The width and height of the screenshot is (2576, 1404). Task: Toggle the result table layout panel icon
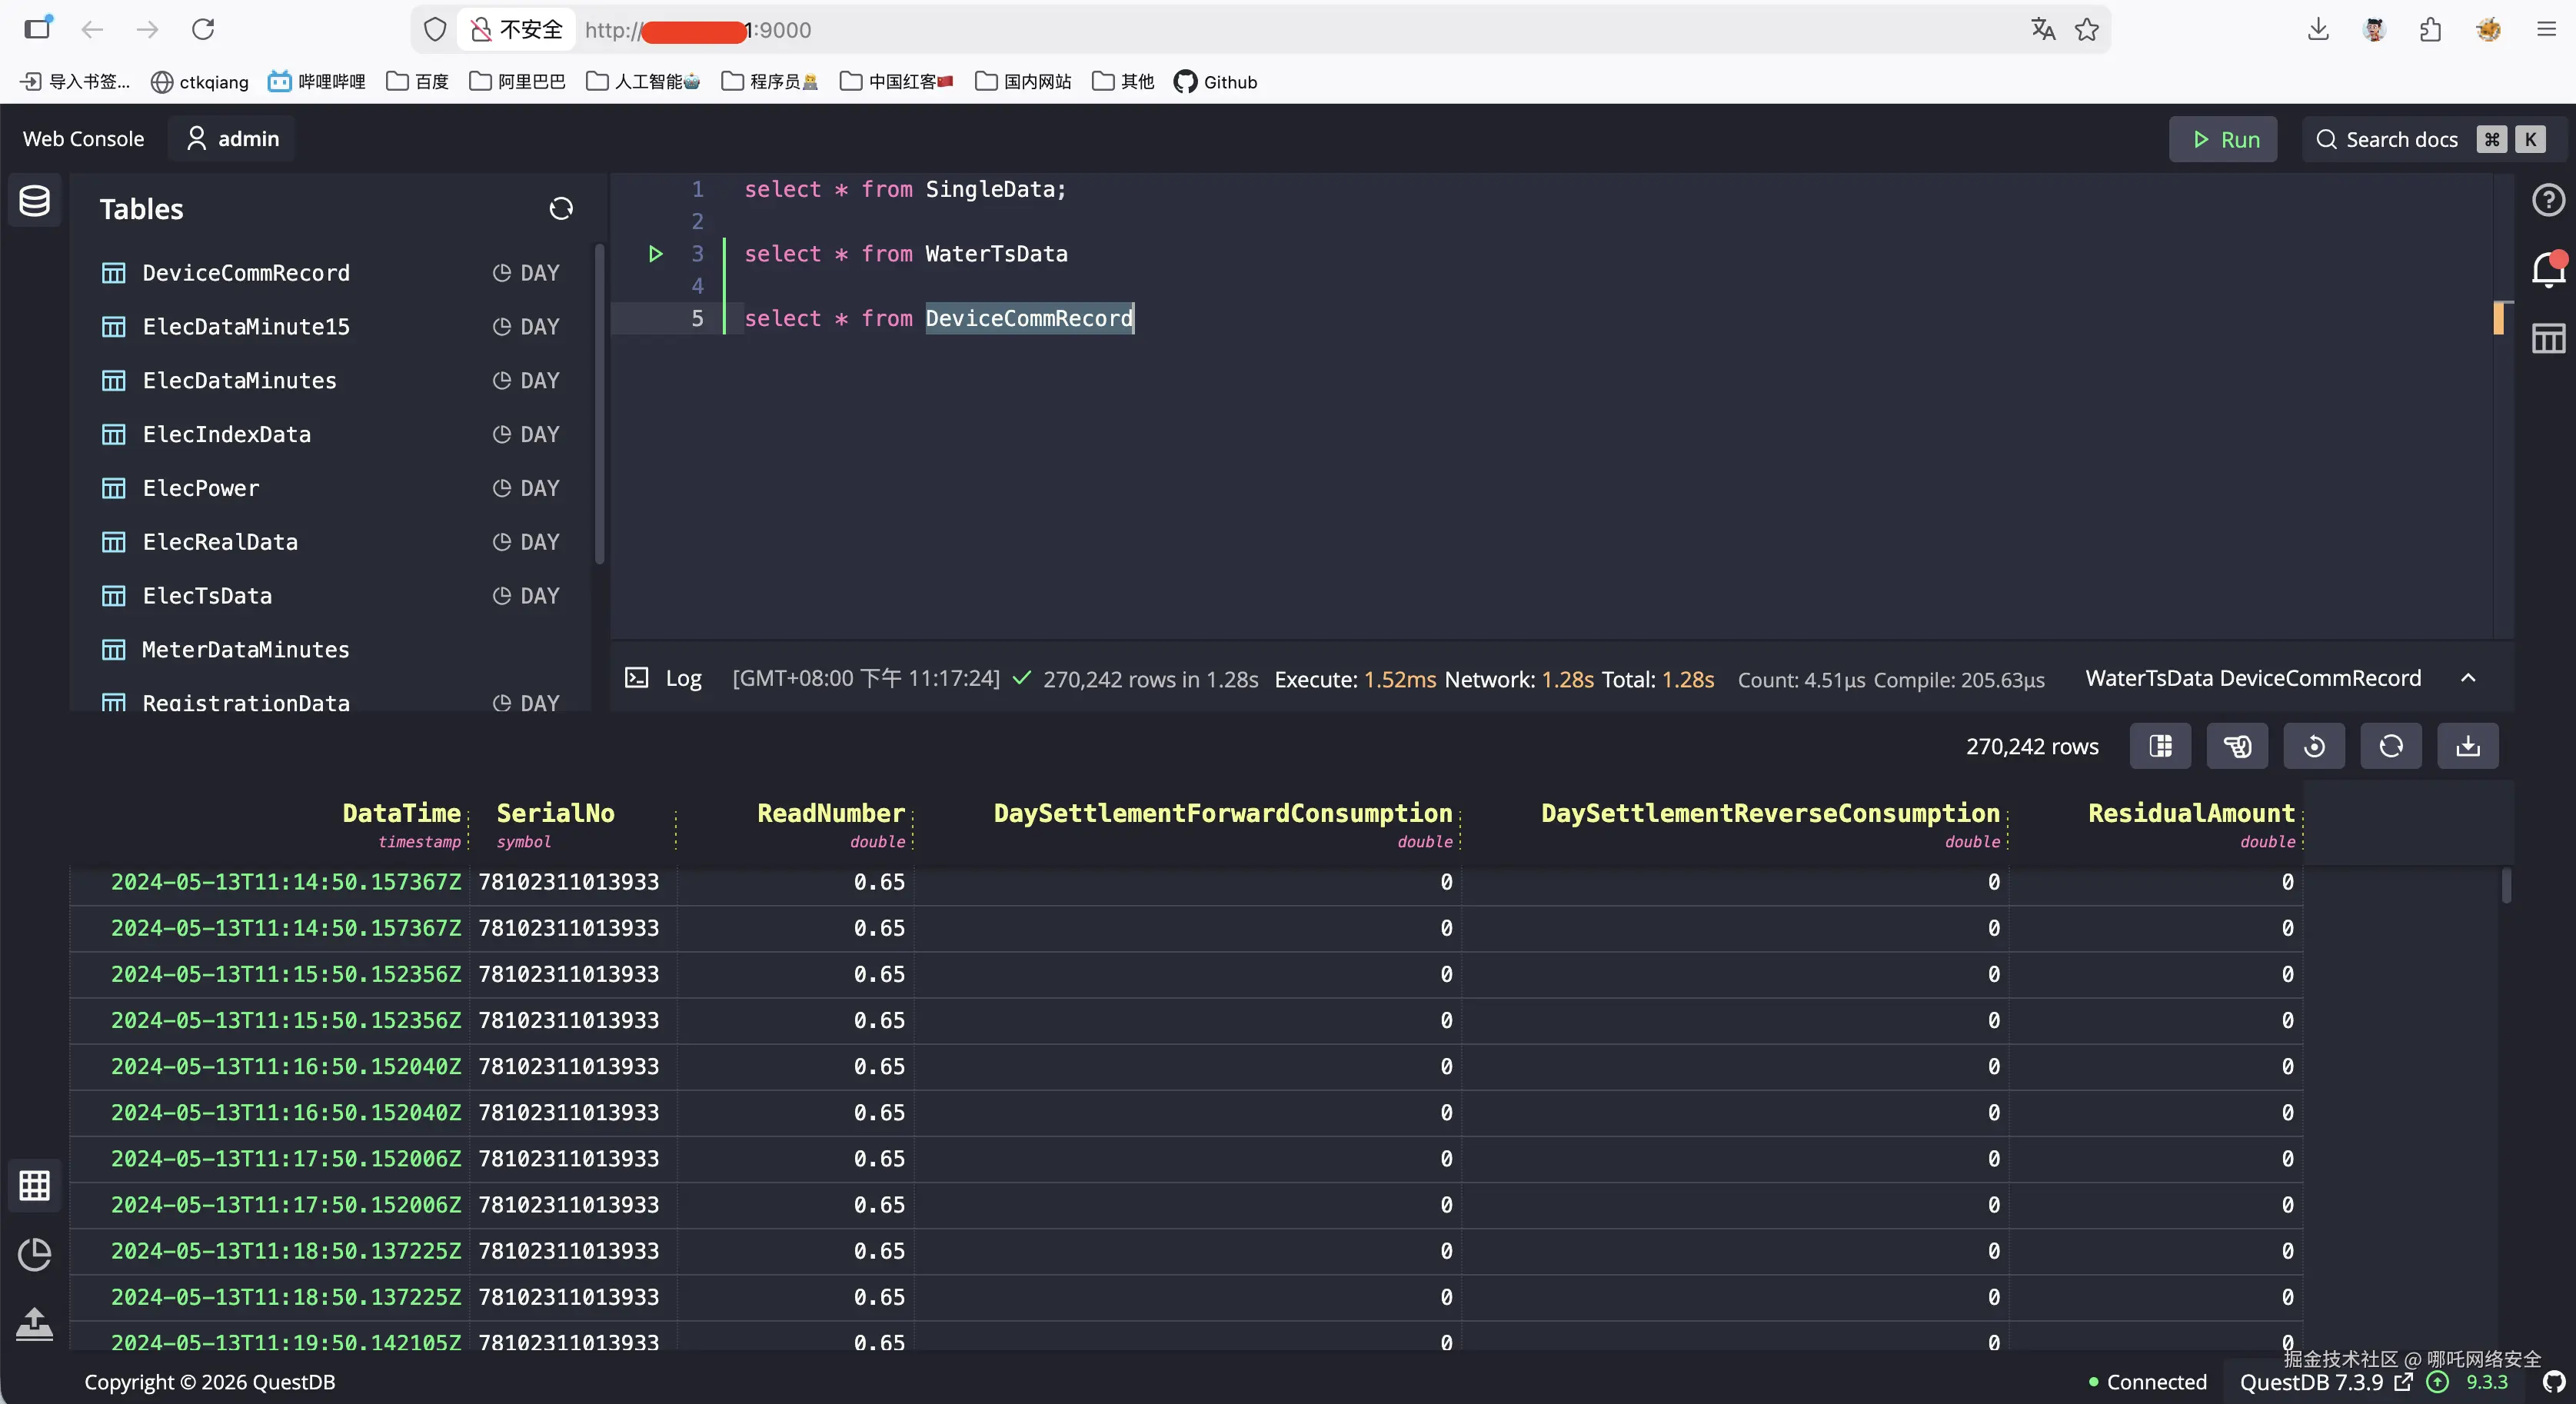coord(2548,338)
